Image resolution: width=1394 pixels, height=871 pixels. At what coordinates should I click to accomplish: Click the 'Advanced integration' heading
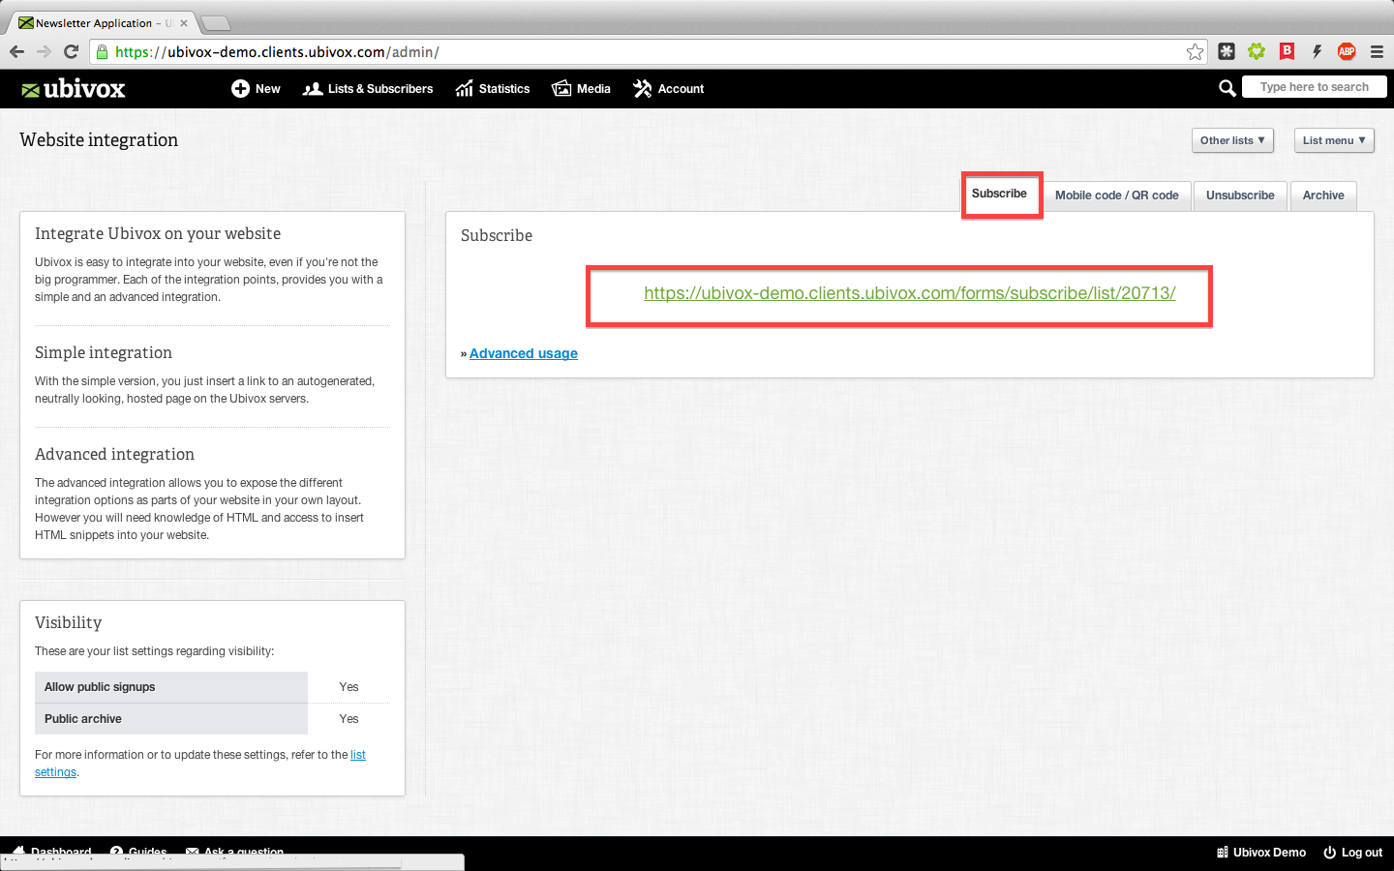click(114, 455)
